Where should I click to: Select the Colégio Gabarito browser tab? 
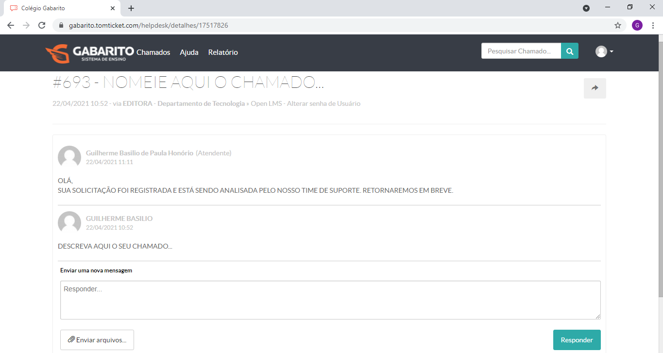[x=62, y=8]
